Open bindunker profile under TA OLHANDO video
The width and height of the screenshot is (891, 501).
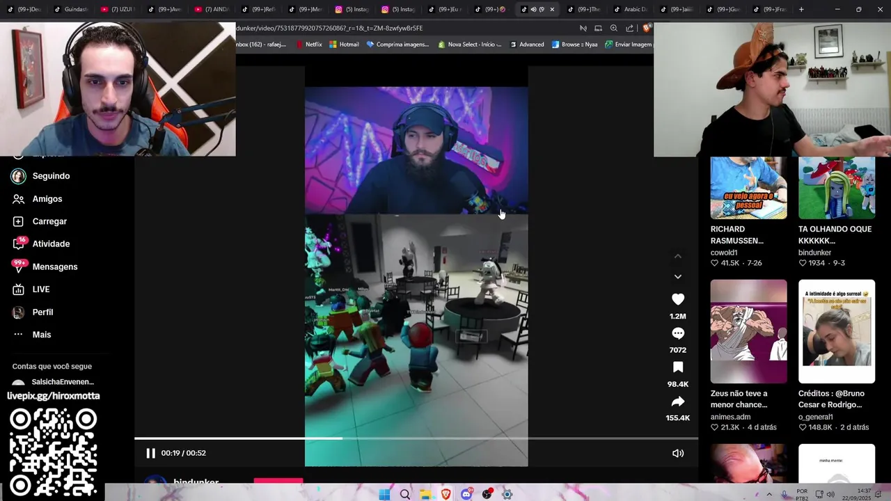[814, 253]
